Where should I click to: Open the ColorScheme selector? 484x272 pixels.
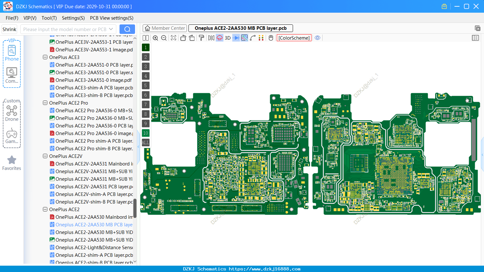294,38
